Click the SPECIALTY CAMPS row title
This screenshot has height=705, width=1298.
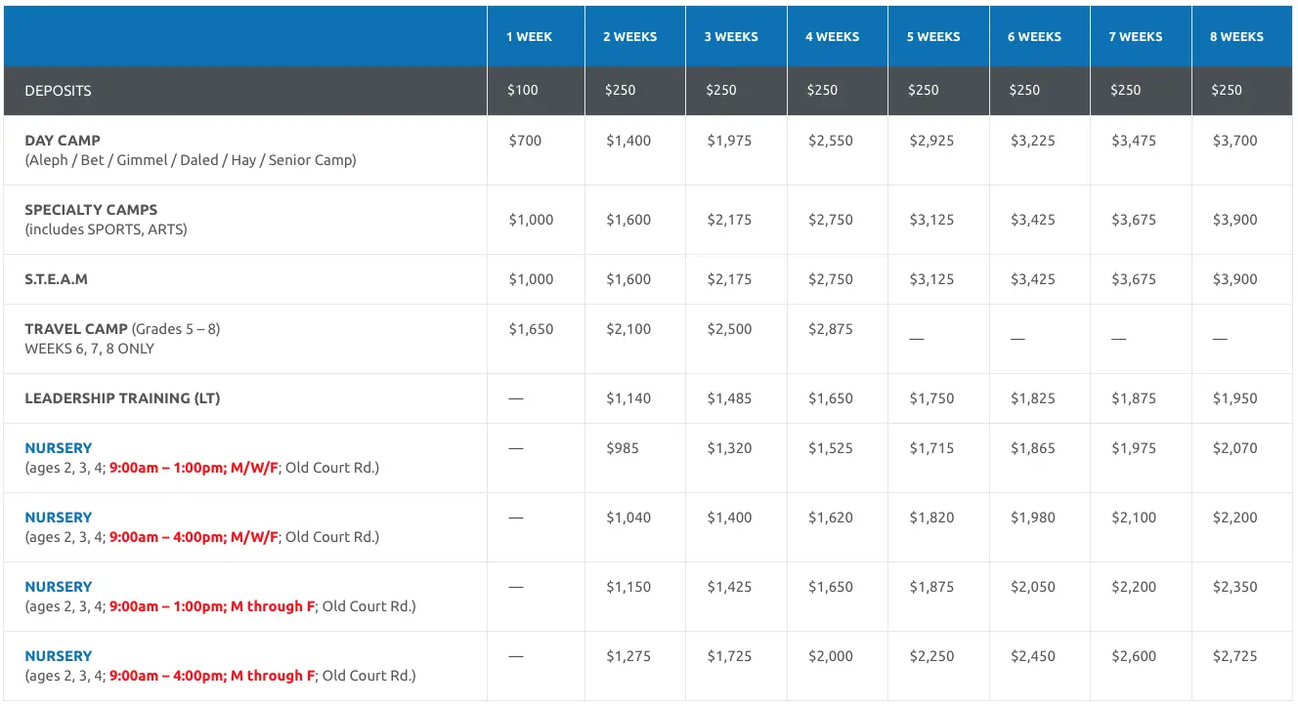pyautogui.click(x=91, y=210)
